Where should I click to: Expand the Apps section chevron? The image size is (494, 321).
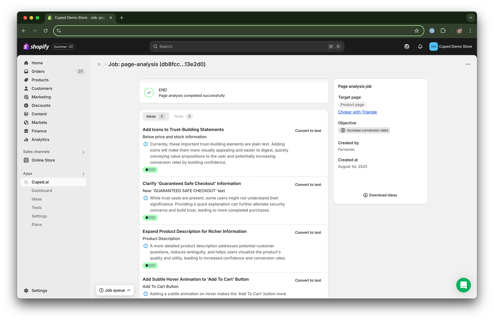point(83,174)
